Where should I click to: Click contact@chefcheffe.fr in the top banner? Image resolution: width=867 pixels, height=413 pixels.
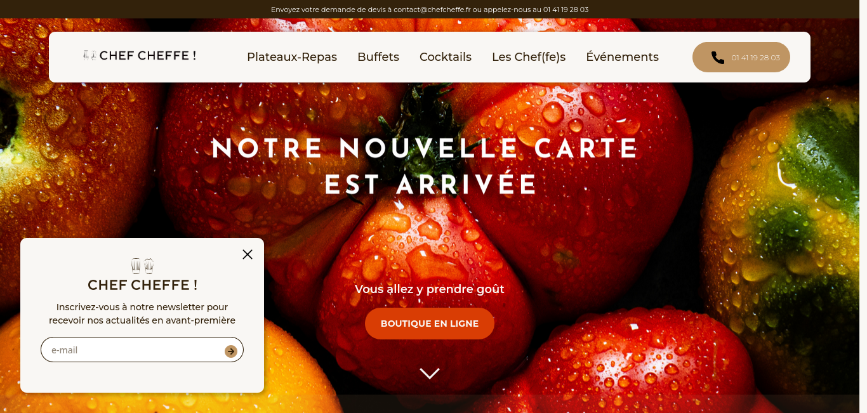click(432, 10)
